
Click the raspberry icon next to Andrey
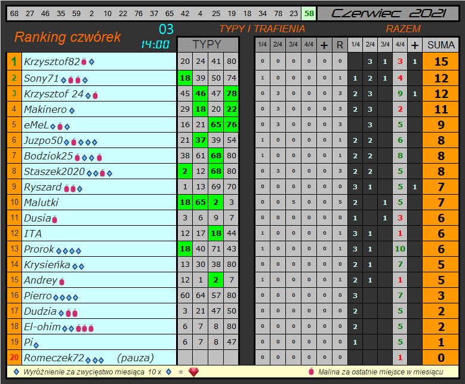click(x=61, y=281)
